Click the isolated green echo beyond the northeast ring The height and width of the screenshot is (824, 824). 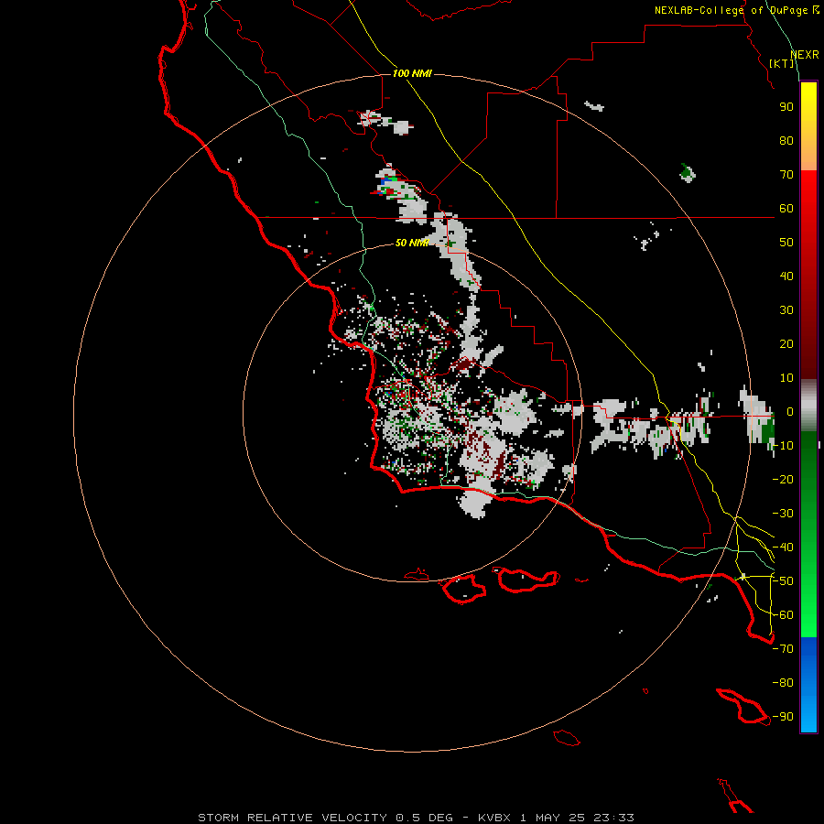(687, 172)
